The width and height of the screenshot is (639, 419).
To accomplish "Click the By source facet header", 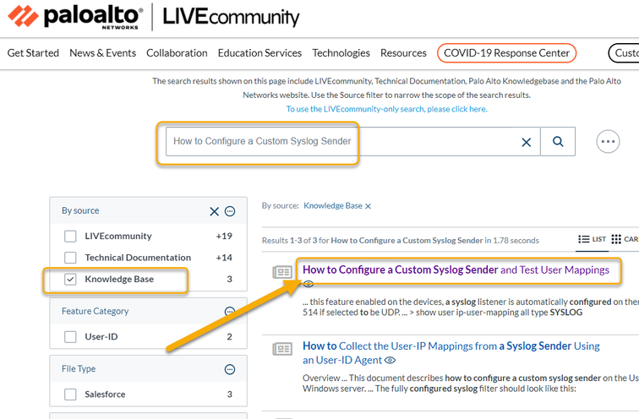I will point(80,211).
